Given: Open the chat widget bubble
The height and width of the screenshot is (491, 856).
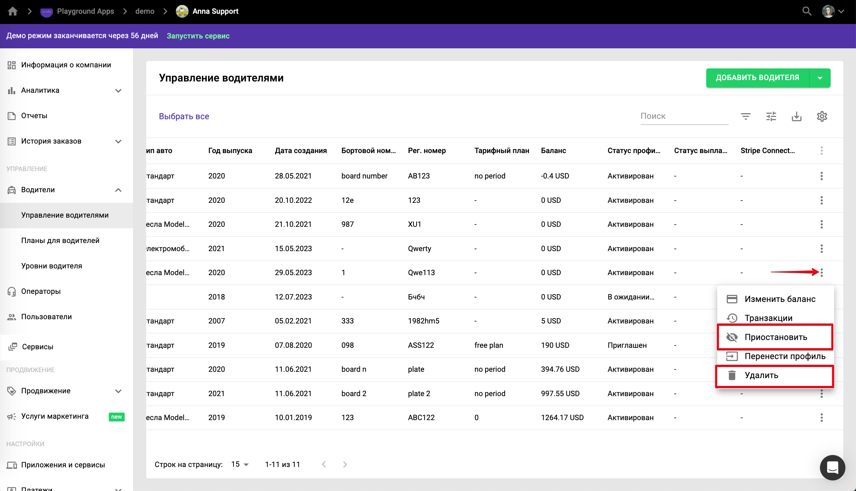Looking at the screenshot, I should click(832, 468).
